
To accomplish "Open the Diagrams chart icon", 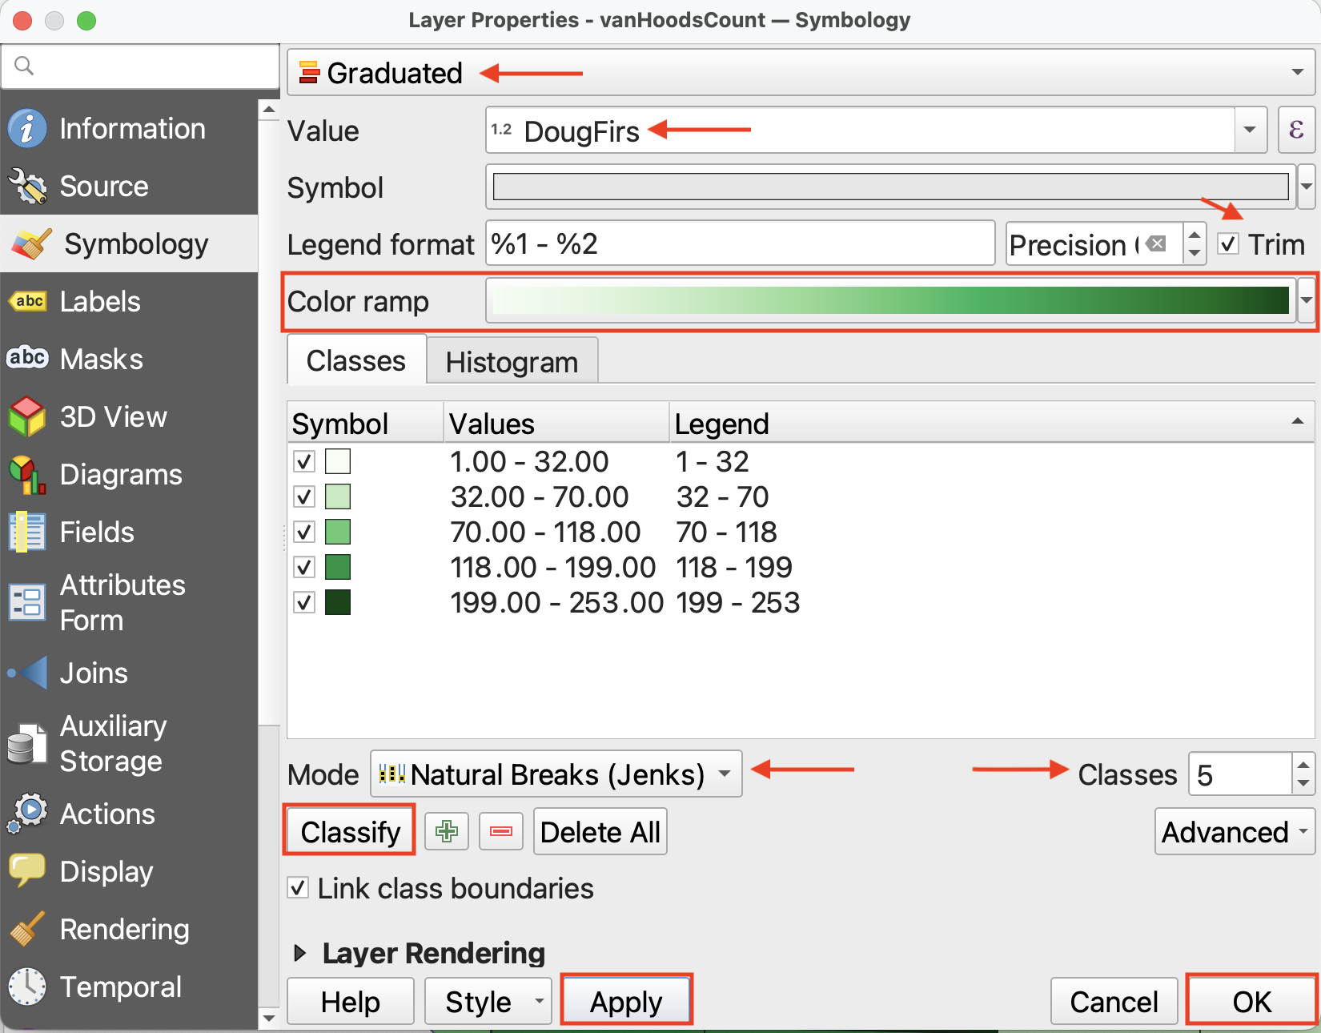I will [27, 474].
